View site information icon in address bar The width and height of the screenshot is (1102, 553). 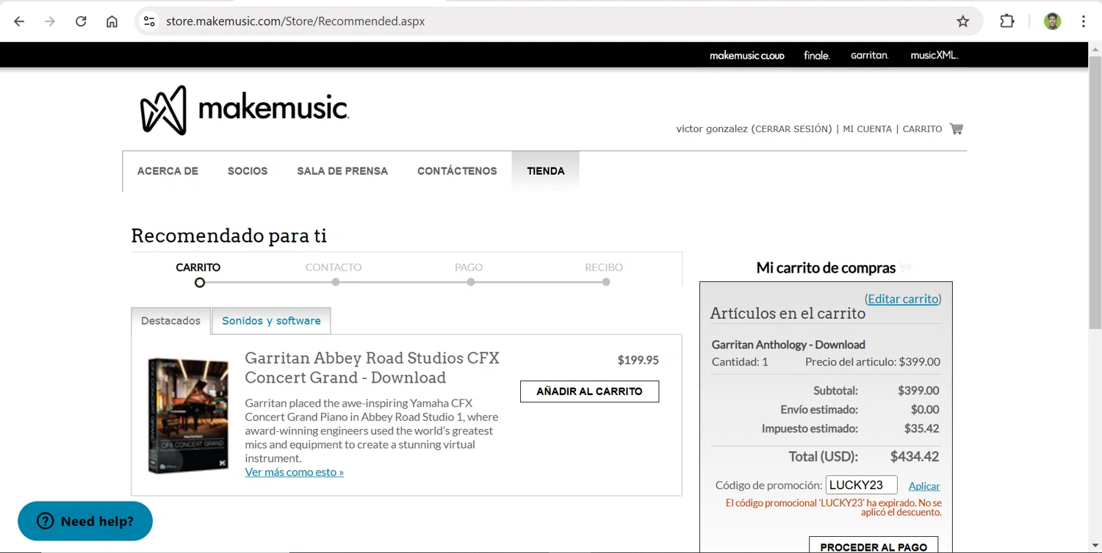(149, 21)
